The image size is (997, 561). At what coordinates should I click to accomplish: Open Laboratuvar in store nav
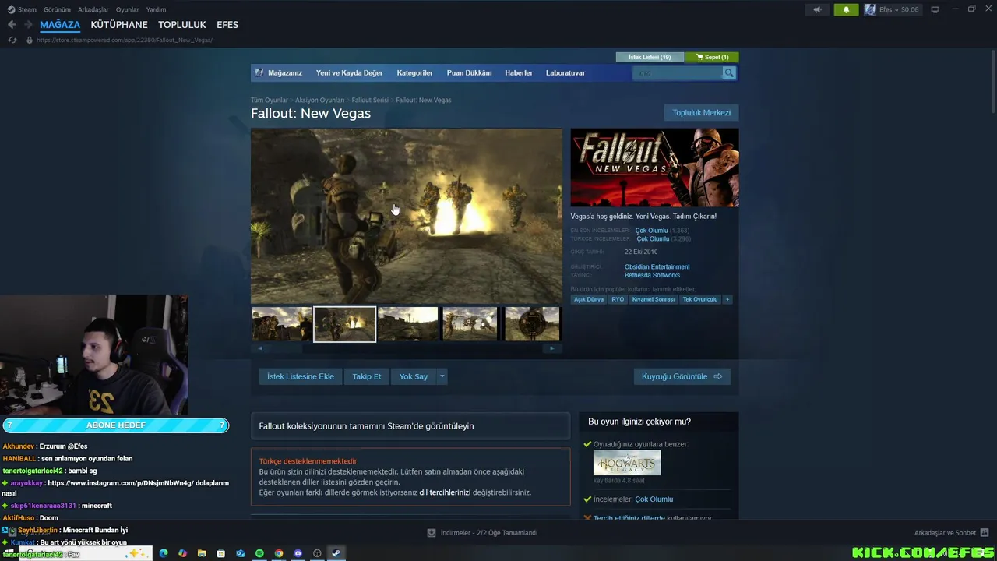tap(565, 72)
